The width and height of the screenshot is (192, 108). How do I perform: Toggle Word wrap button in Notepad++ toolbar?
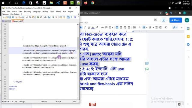coord(68,17)
